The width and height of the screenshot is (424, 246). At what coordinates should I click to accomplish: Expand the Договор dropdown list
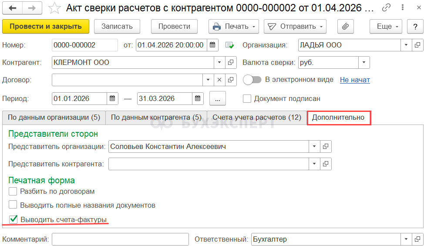click(x=208, y=80)
